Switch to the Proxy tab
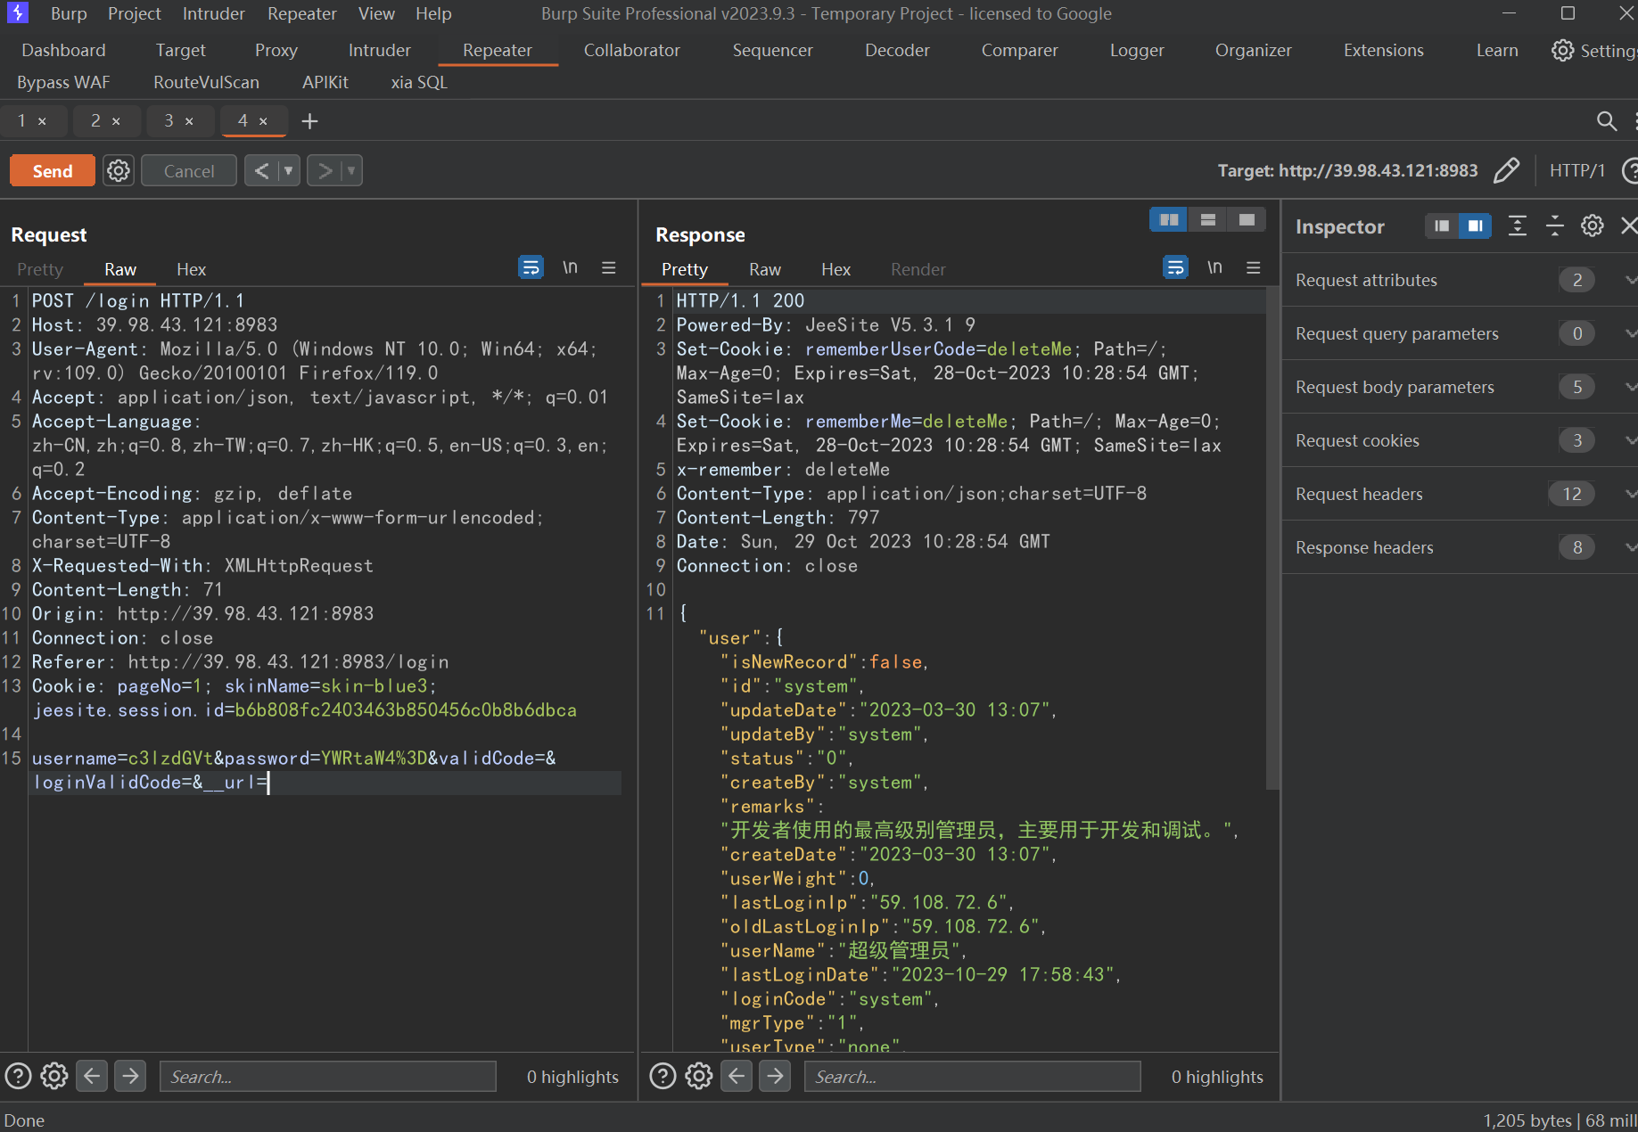 coord(276,50)
